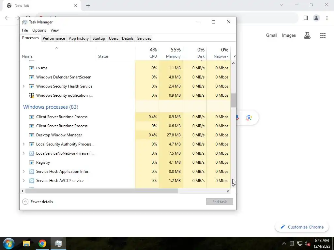The image size is (334, 250).
Task: Switch to the Startup tab
Action: click(x=99, y=38)
